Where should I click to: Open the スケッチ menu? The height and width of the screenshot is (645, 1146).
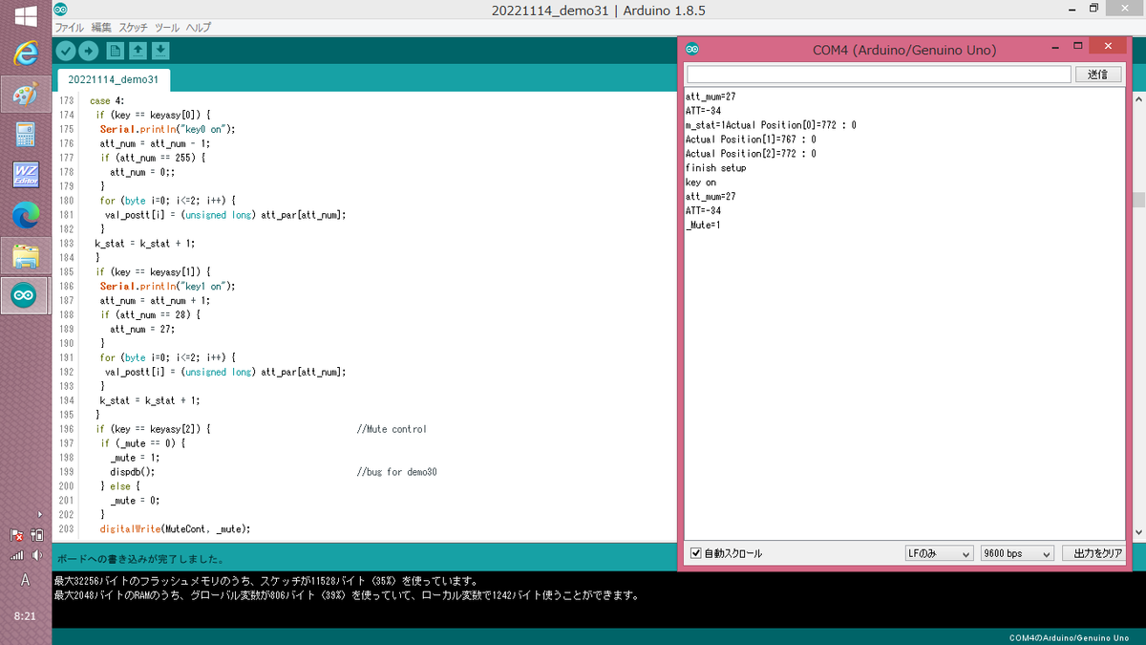point(134,28)
